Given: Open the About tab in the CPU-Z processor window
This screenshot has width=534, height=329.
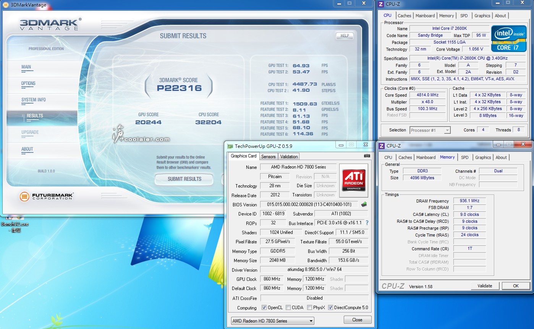Looking at the screenshot, I should (x=500, y=16).
